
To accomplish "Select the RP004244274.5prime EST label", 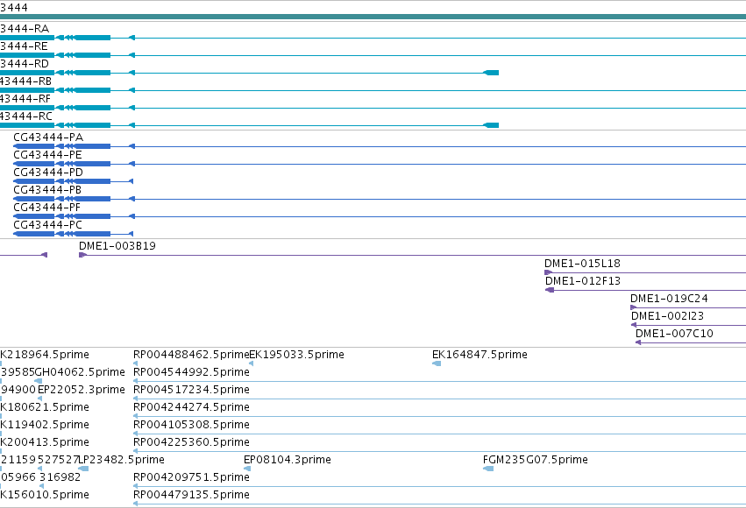I will [x=191, y=408].
